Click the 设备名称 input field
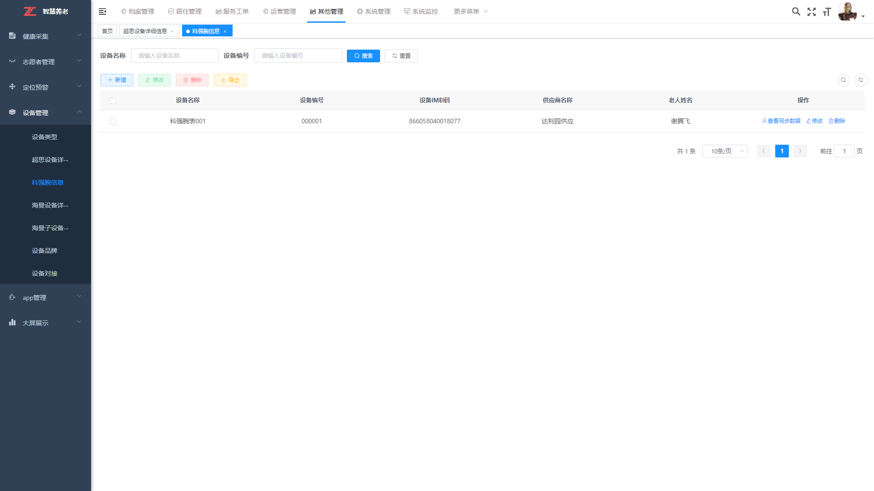The height and width of the screenshot is (491, 874). [x=175, y=56]
